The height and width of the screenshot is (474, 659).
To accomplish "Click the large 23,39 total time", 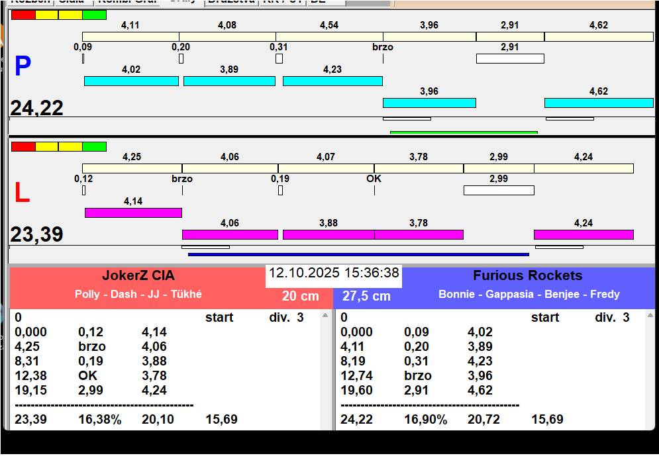I will pos(36,234).
